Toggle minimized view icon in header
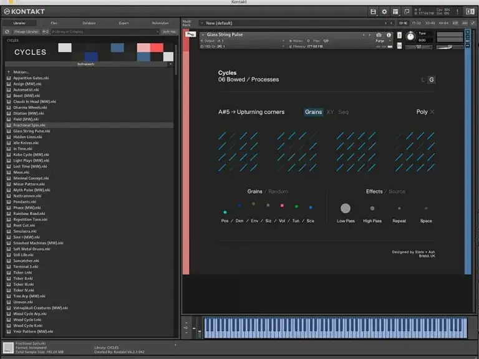The height and width of the screenshot is (359, 479). (x=407, y=12)
